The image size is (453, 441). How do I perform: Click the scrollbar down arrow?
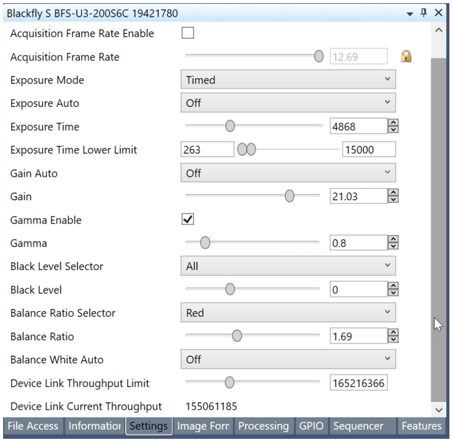pyautogui.click(x=439, y=410)
